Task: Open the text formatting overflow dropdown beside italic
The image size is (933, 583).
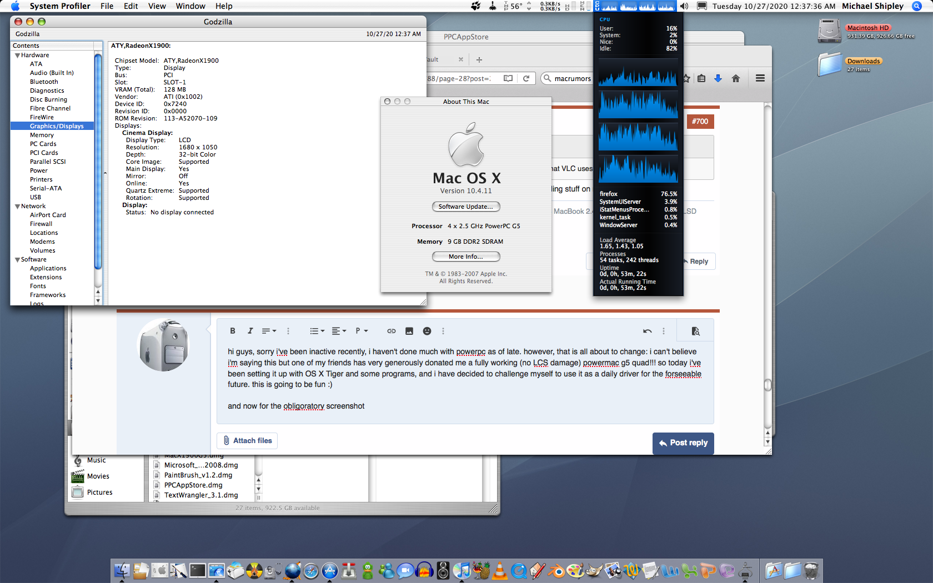Action: click(x=269, y=331)
